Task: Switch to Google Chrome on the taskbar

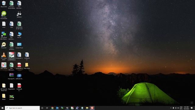Action: pyautogui.click(x=52, y=108)
